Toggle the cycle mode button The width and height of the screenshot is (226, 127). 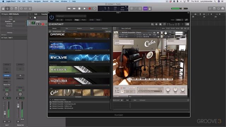tap(94, 8)
